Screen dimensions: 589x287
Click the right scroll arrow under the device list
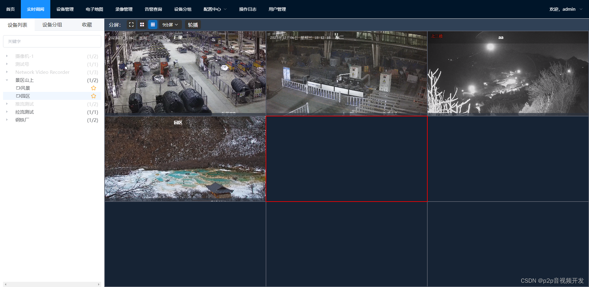click(x=99, y=284)
